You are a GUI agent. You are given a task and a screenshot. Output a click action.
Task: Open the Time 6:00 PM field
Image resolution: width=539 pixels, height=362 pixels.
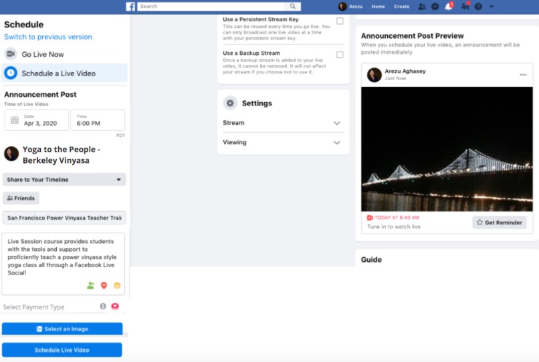tap(98, 120)
